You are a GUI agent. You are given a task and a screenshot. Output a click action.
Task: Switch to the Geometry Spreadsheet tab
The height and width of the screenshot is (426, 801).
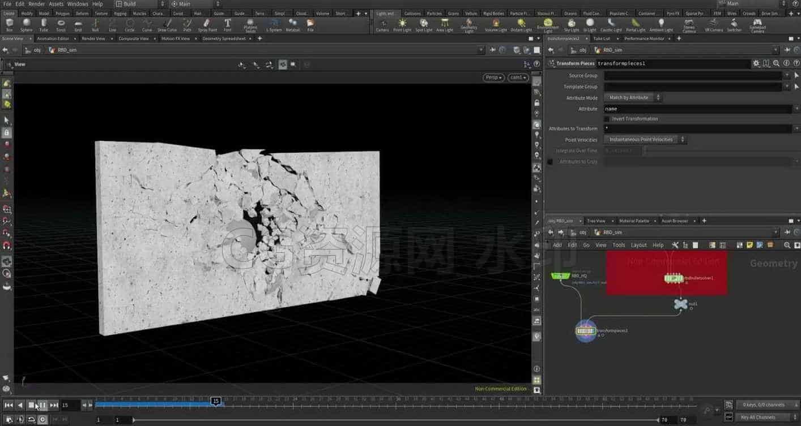[x=224, y=38]
